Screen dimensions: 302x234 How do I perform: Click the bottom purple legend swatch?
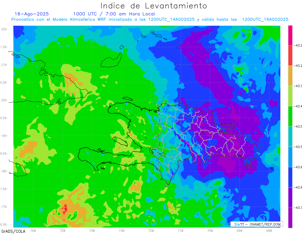coord(290,218)
